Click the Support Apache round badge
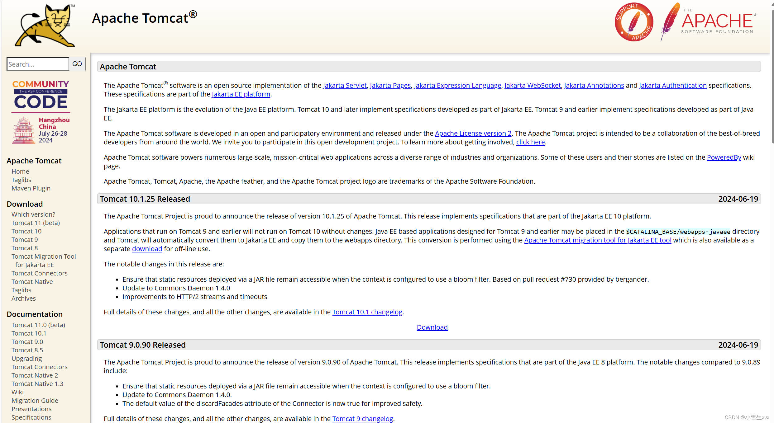The image size is (774, 423). coord(634,22)
